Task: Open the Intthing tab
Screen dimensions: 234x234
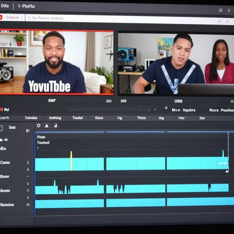Action: [x=55, y=118]
